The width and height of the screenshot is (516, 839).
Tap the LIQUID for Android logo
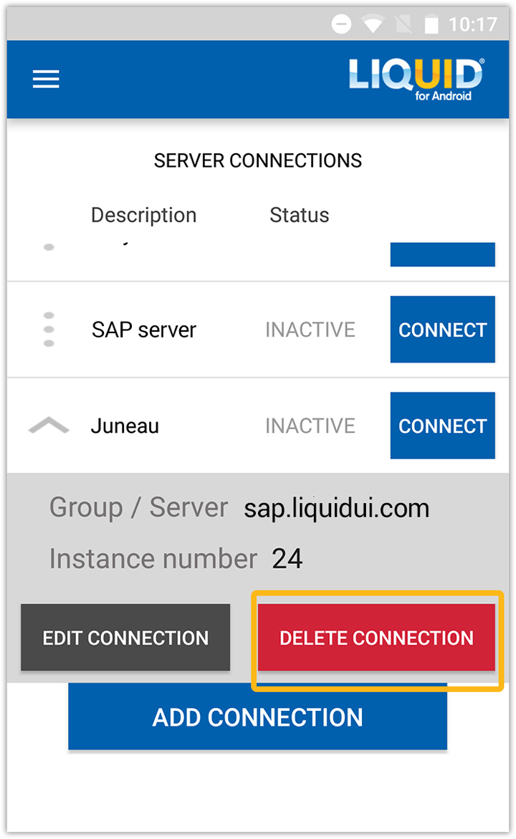[x=416, y=79]
